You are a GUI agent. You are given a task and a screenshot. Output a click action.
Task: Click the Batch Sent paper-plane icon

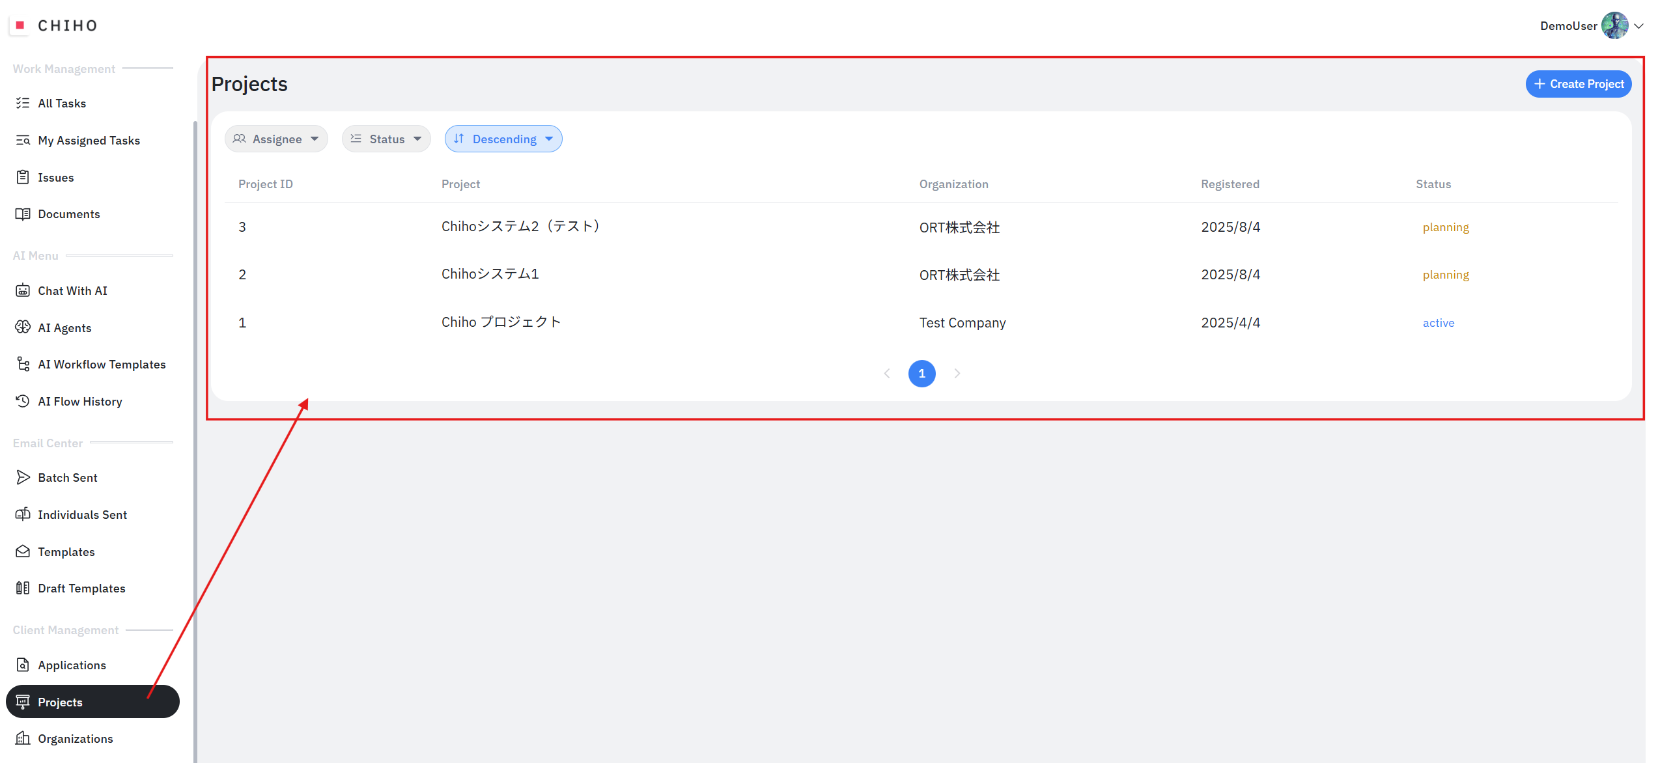(23, 477)
